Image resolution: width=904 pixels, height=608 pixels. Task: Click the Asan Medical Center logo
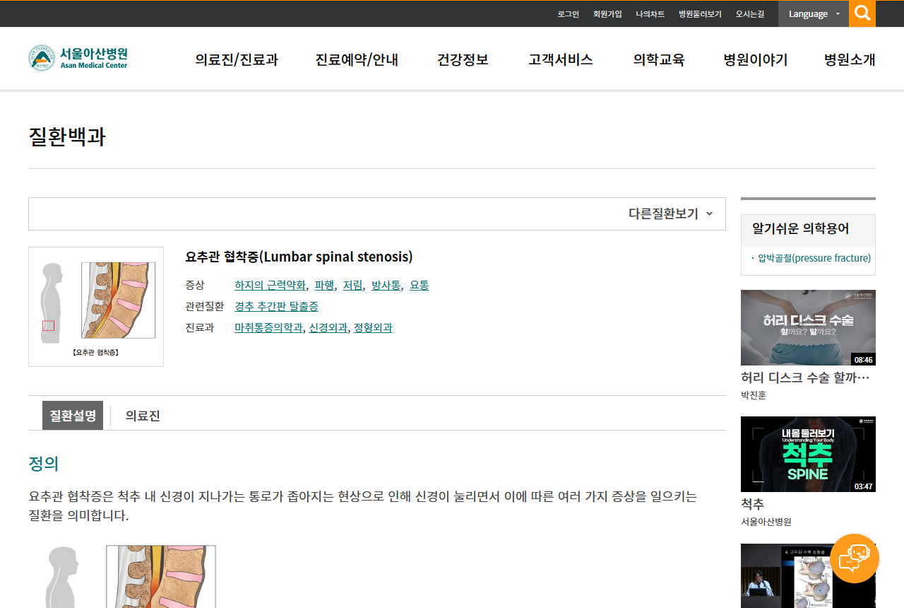pyautogui.click(x=78, y=58)
